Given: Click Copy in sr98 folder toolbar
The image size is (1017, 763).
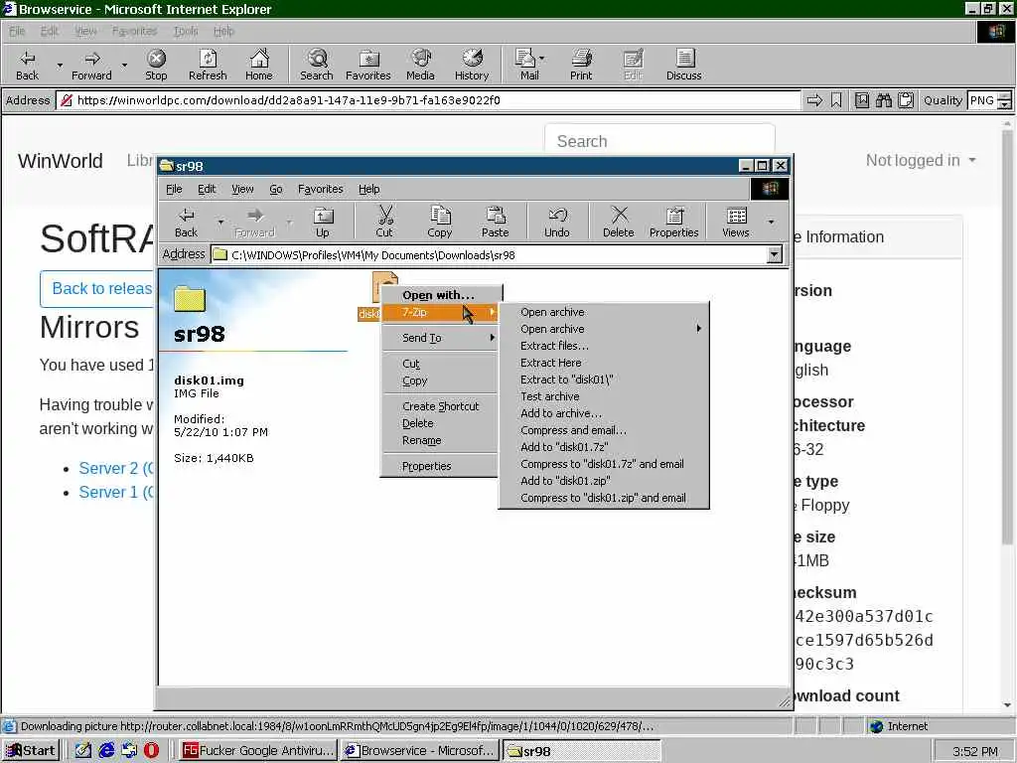Looking at the screenshot, I should [x=439, y=223].
